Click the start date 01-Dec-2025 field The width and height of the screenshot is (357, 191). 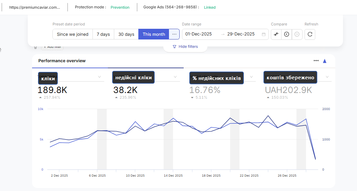pyautogui.click(x=199, y=34)
